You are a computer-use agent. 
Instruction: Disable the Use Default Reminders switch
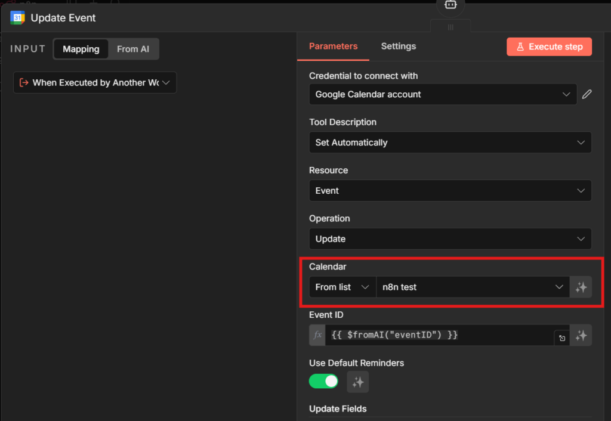pyautogui.click(x=323, y=382)
